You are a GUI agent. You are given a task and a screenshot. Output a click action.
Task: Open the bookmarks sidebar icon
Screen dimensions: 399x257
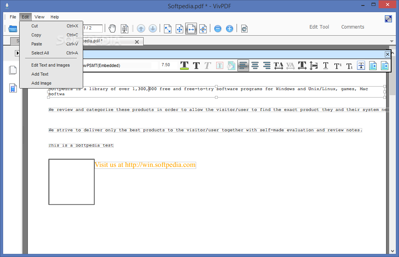pos(13,88)
